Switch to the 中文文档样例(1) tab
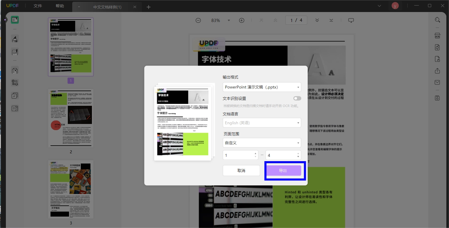449x228 pixels. point(107,7)
